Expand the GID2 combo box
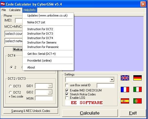 50,92
